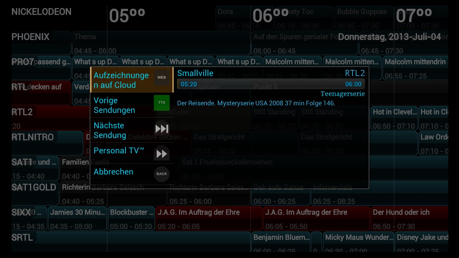Click the RTL2 label in info panel

click(x=355, y=73)
